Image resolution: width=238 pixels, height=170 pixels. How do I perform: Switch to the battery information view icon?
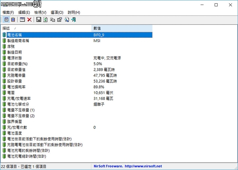click(x=6, y=20)
